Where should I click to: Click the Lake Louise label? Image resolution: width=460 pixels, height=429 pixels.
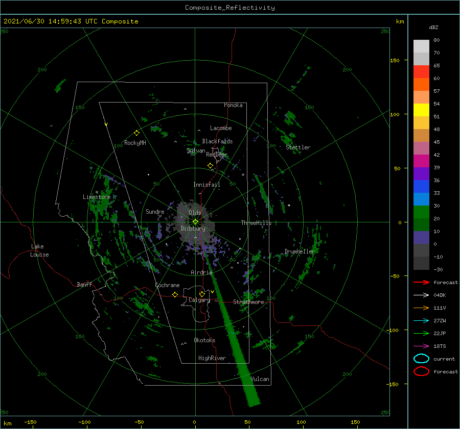tap(39, 250)
